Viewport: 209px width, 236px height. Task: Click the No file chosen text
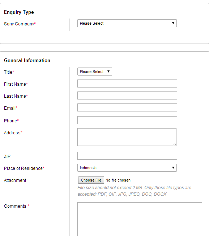(x=118, y=180)
